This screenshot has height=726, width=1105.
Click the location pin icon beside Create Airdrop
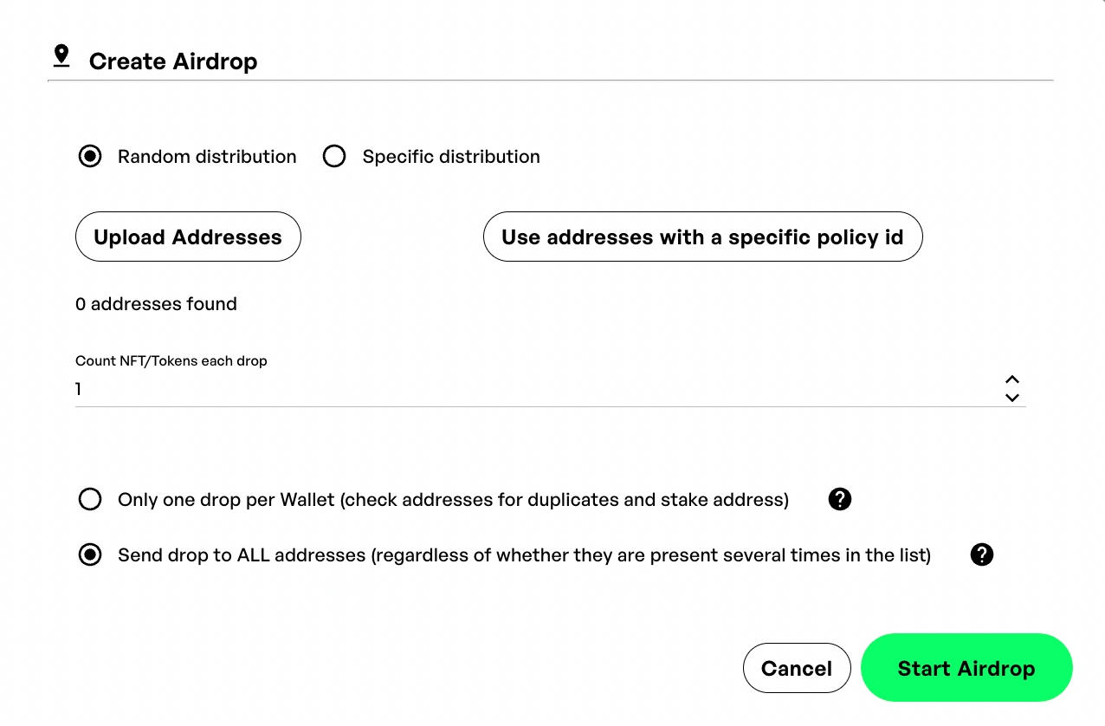point(61,57)
